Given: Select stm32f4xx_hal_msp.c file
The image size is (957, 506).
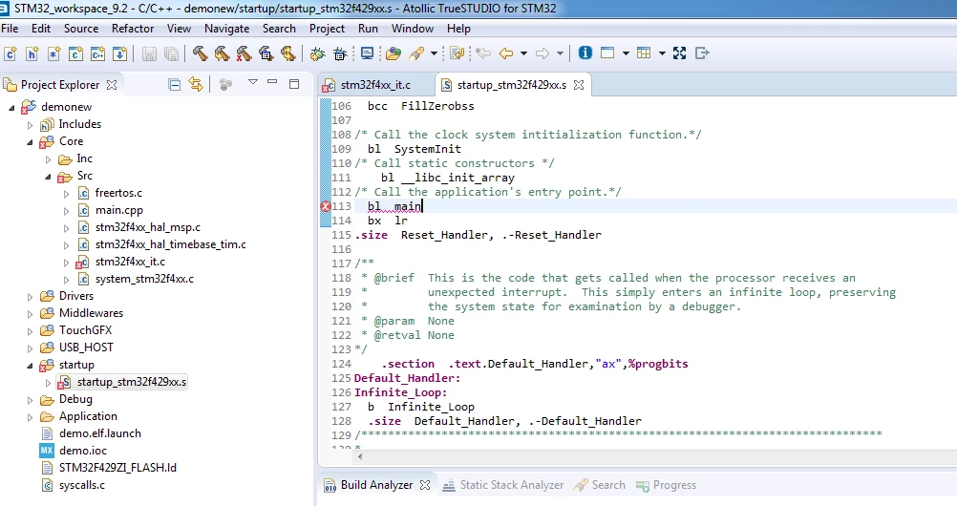Looking at the screenshot, I should pyautogui.click(x=147, y=227).
